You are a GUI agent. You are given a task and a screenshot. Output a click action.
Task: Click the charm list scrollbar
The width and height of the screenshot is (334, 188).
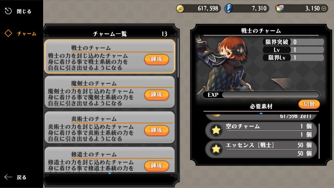click(178, 58)
